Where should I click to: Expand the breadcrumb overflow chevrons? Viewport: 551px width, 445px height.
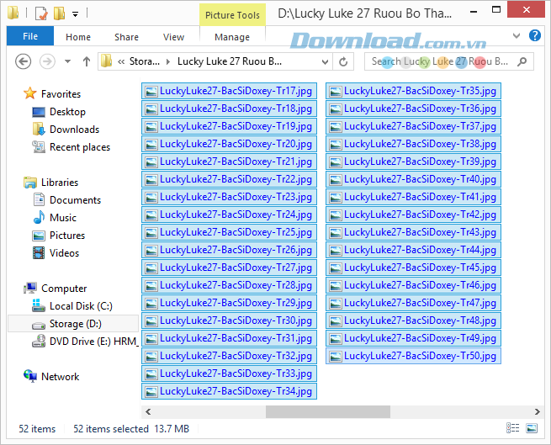121,62
